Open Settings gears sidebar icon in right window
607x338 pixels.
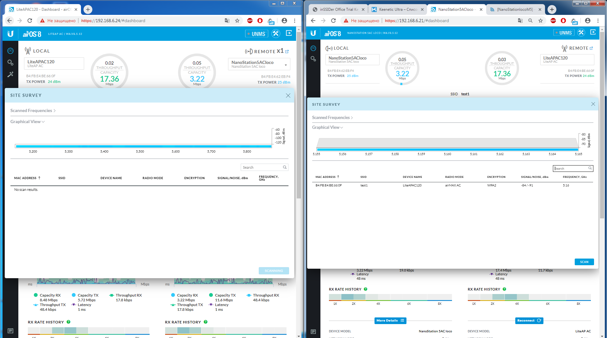[313, 59]
